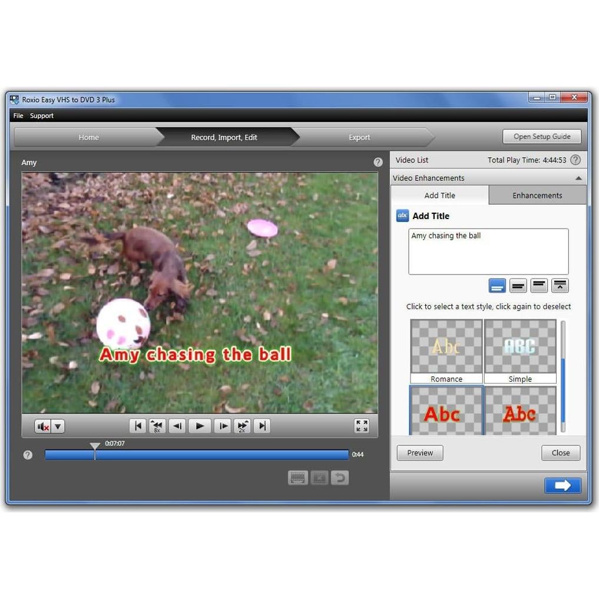Screen dimensions: 599x599
Task: Switch to the Enhancements tab
Action: point(537,195)
